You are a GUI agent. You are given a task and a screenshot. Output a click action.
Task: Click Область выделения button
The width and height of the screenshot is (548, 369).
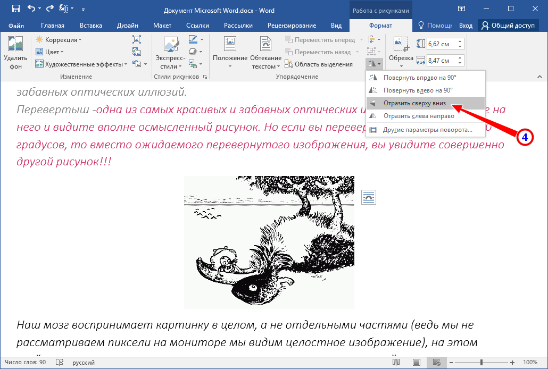(x=318, y=64)
